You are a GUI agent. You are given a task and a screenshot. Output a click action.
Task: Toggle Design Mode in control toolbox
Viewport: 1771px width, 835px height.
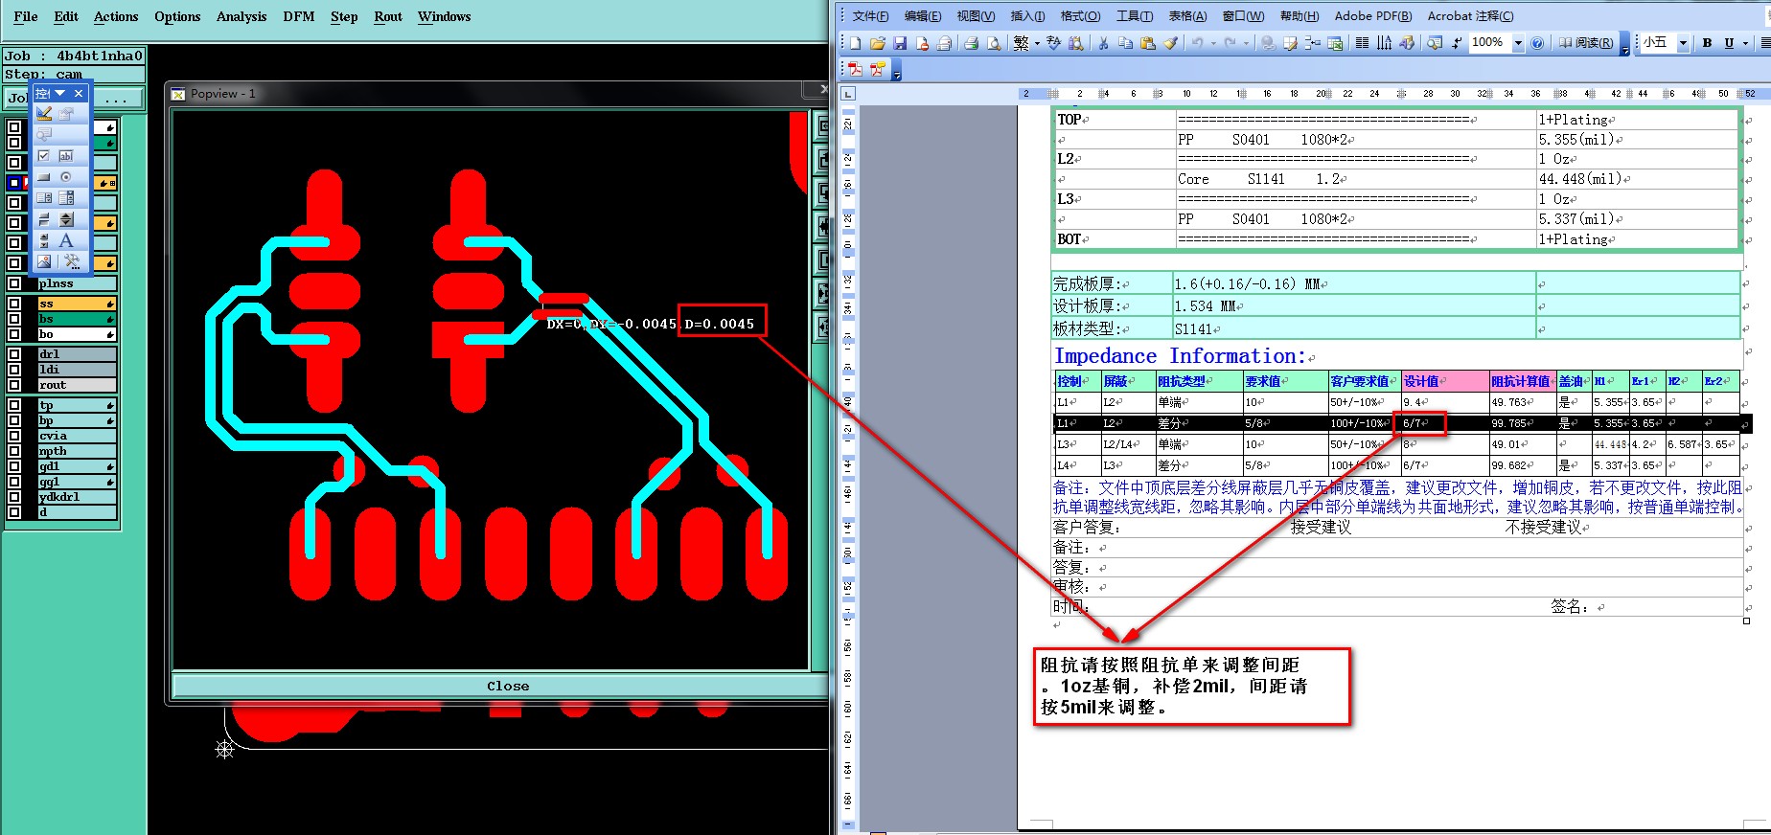point(44,113)
